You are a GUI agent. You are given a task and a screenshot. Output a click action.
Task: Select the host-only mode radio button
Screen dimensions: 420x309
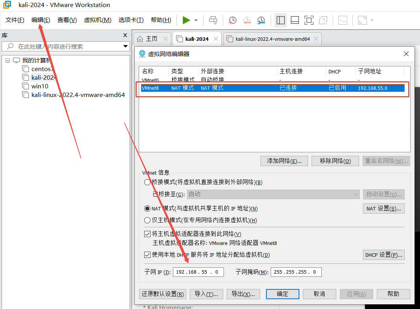(147, 220)
